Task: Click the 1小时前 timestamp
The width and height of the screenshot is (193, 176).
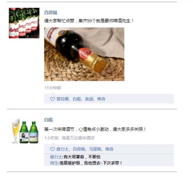Action: point(52,138)
